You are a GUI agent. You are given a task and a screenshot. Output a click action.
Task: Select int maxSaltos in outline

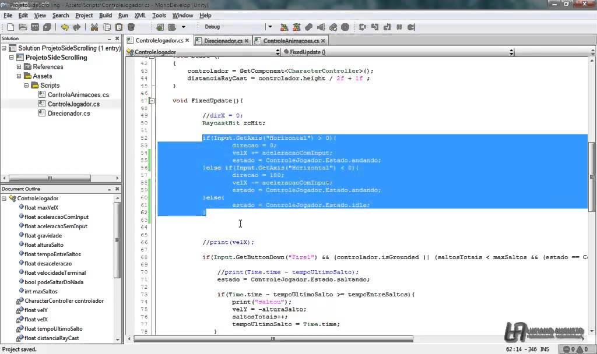coord(41,292)
